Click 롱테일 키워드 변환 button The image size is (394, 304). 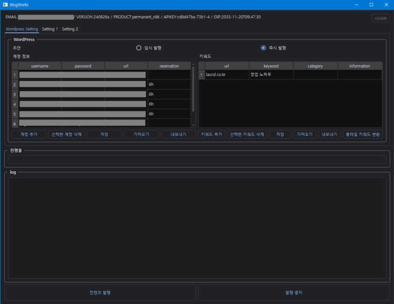pos(362,134)
